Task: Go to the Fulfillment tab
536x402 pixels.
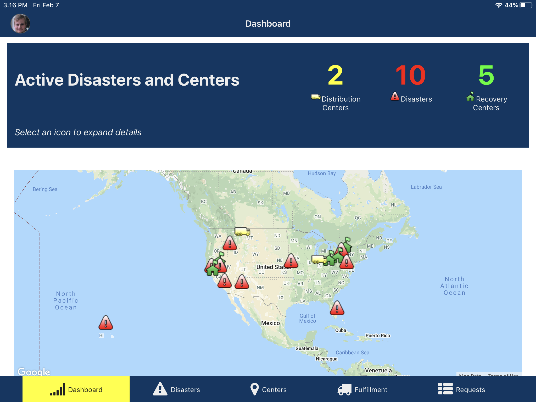Action: point(362,389)
